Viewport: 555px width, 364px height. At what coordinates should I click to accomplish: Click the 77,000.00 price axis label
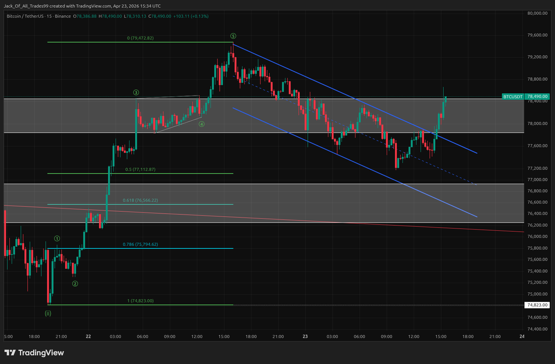(x=538, y=179)
